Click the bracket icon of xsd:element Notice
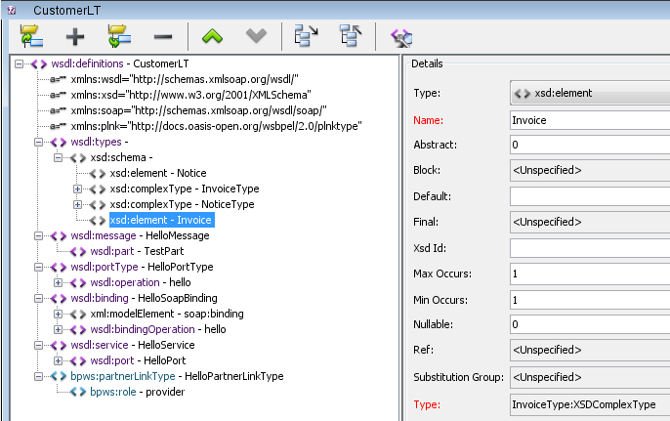 point(98,174)
